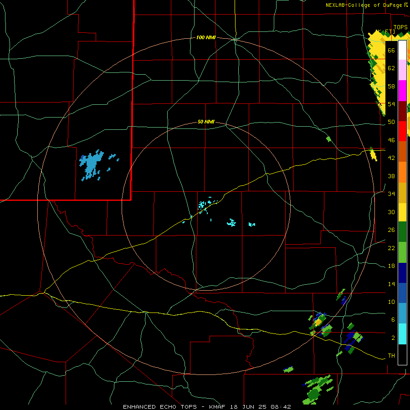Click the bright red swatch on the scale
The image size is (410, 410).
(402, 131)
